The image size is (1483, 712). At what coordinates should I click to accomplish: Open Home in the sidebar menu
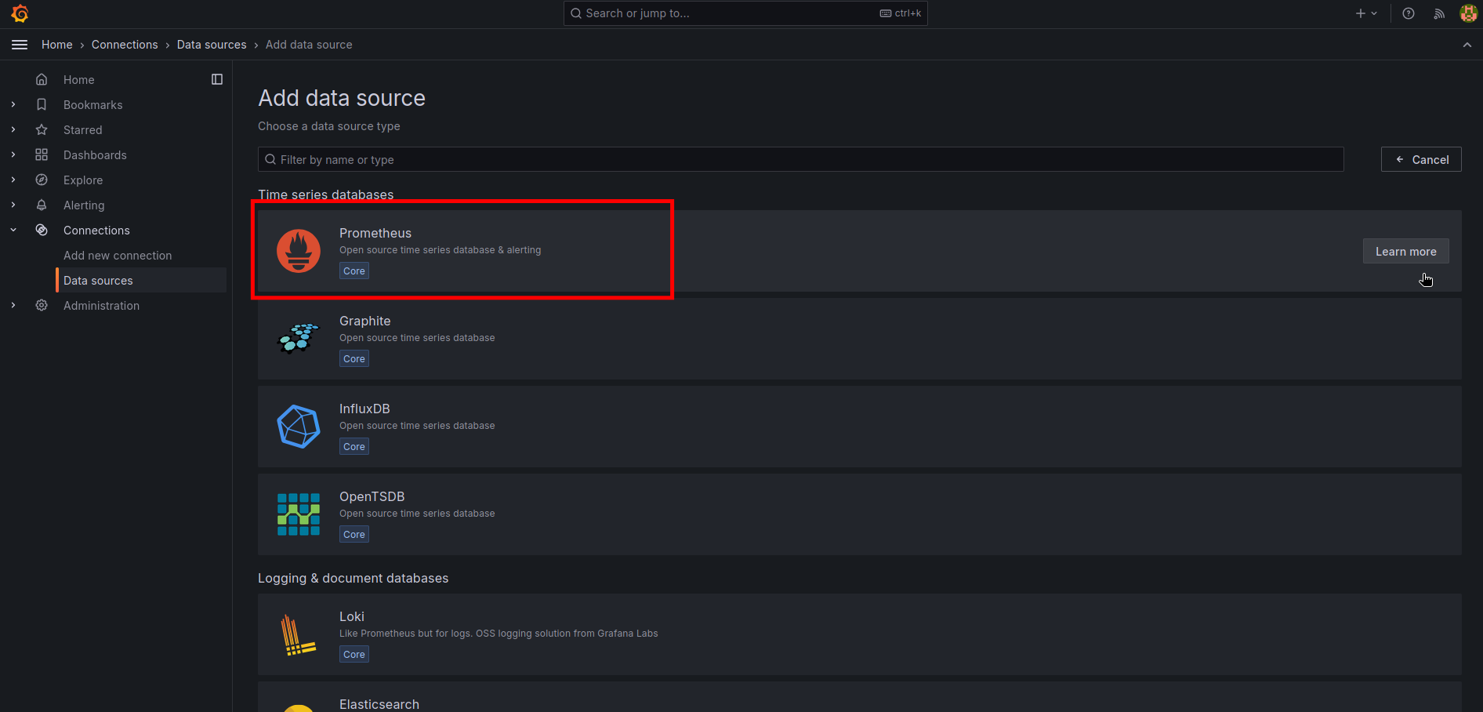(78, 80)
